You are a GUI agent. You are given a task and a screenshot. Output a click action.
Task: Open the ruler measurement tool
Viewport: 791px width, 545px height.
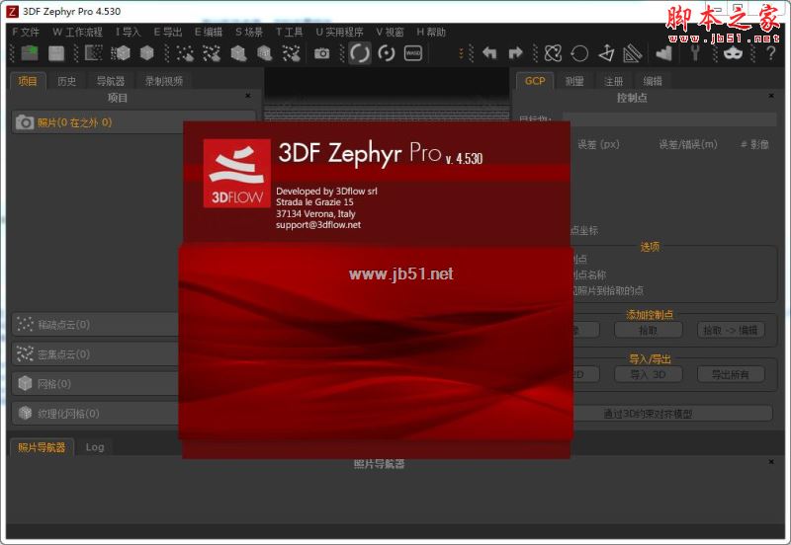pos(632,53)
